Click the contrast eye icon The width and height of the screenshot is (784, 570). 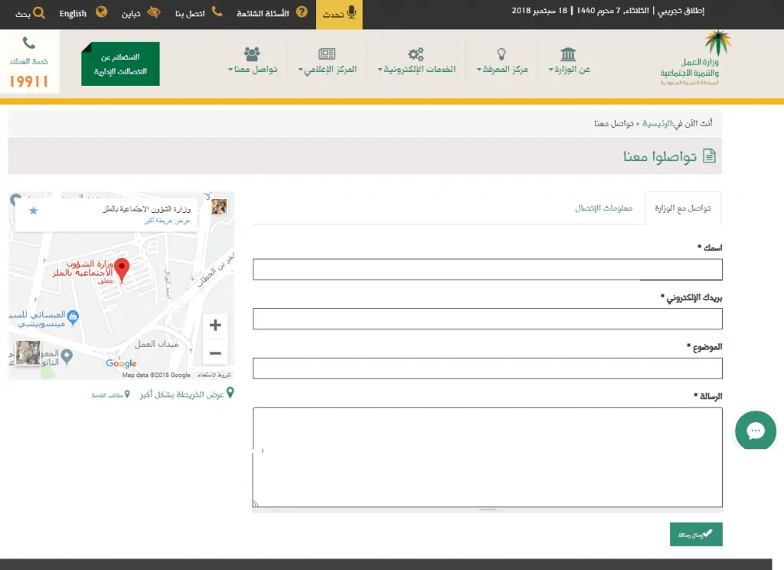tap(153, 12)
